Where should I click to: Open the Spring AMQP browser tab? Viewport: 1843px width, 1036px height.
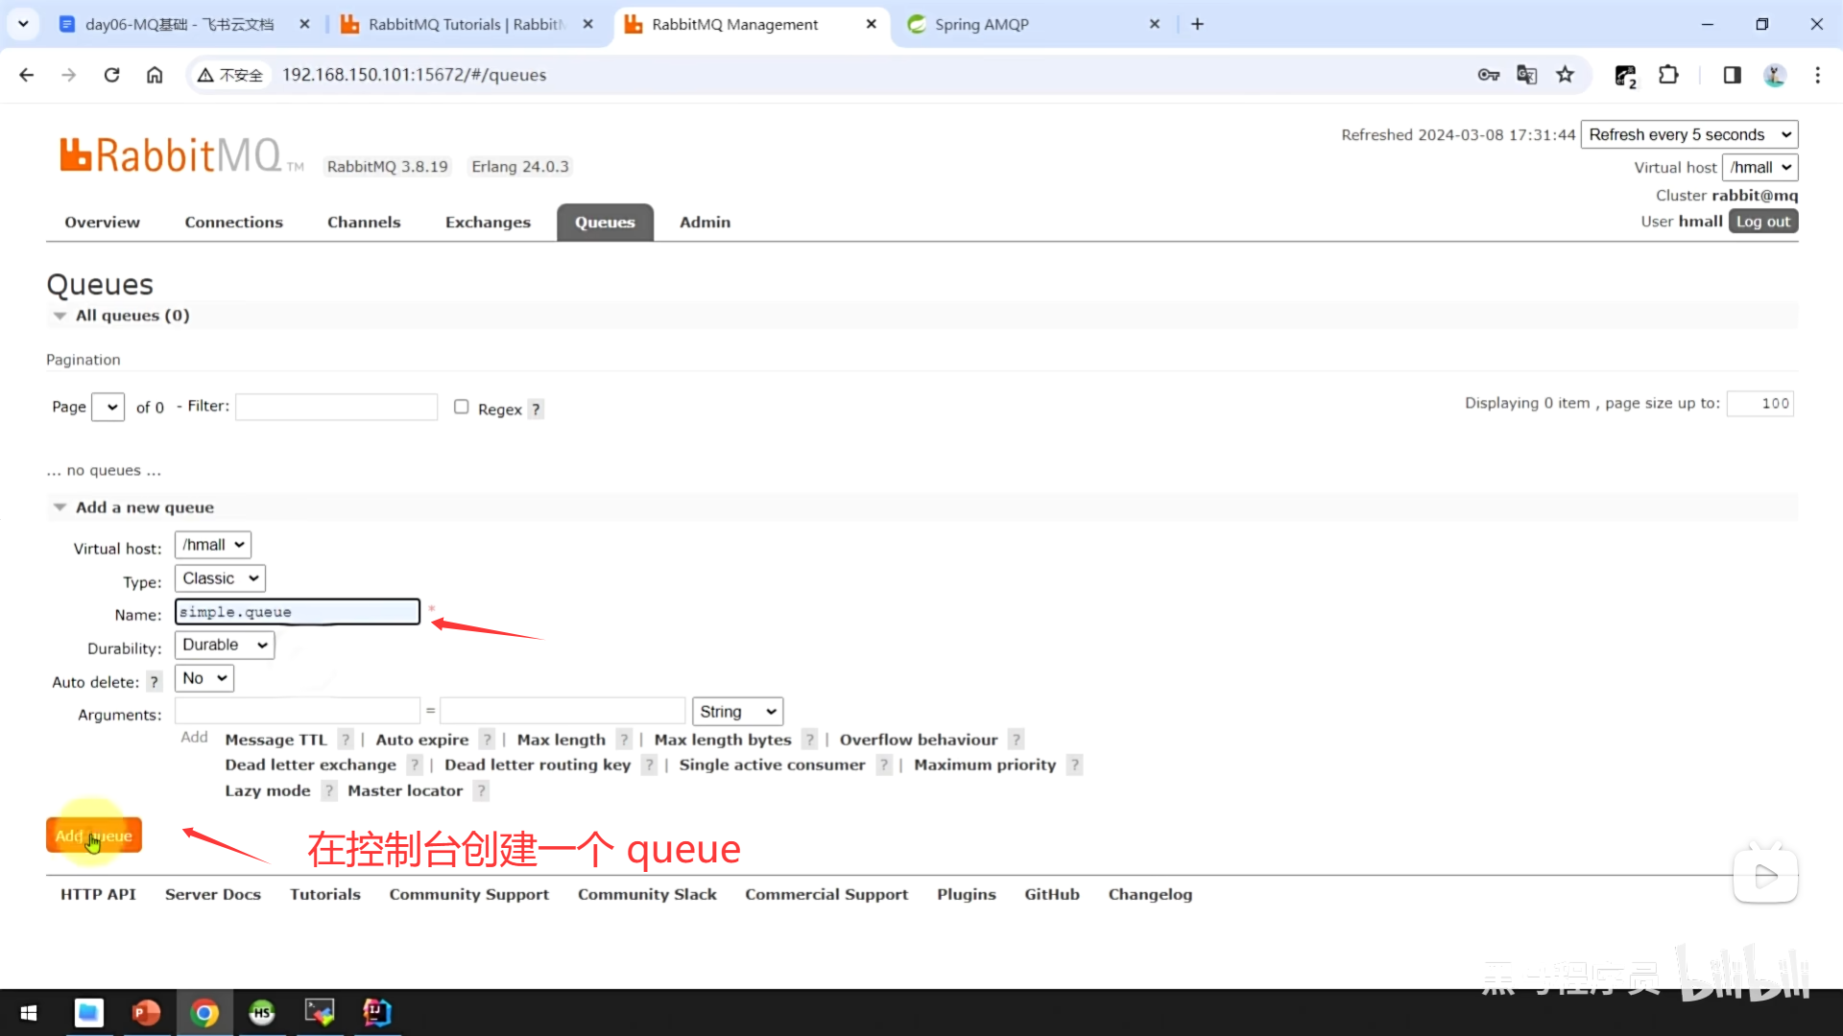[981, 24]
